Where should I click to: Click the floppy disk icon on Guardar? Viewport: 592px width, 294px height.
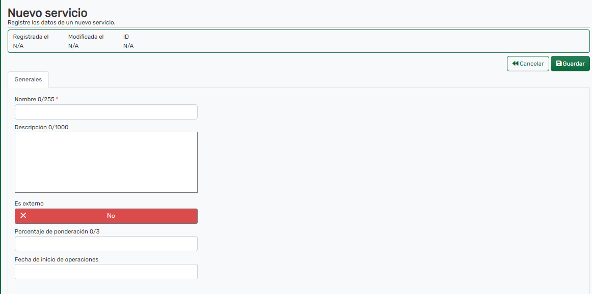pyautogui.click(x=559, y=64)
